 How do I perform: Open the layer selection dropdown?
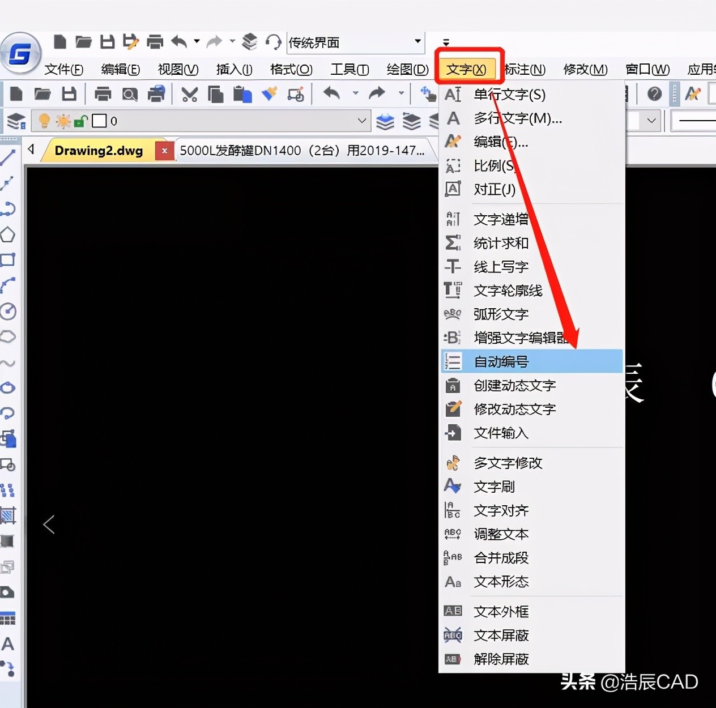coord(361,121)
